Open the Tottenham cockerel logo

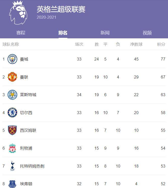tap(12, 166)
